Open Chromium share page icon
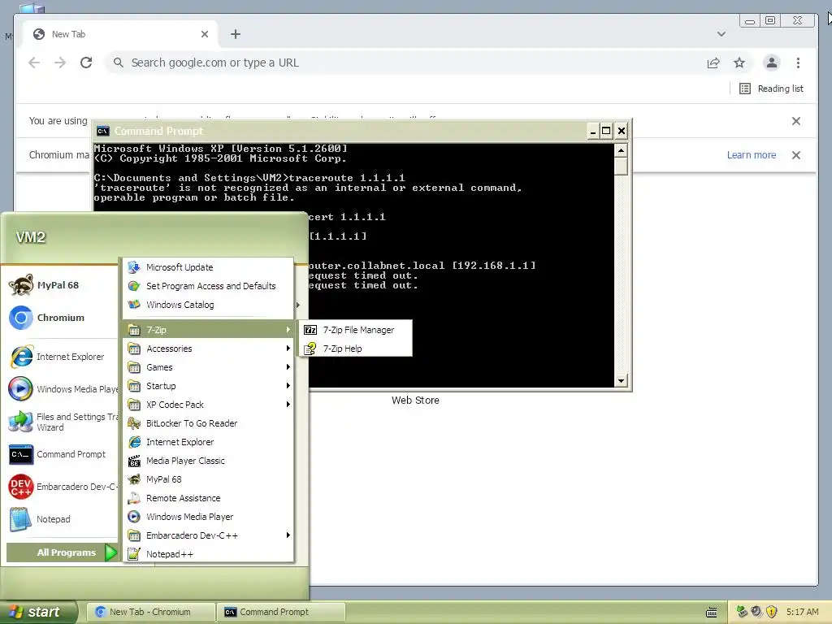Viewport: 832px width, 624px height. [x=713, y=63]
